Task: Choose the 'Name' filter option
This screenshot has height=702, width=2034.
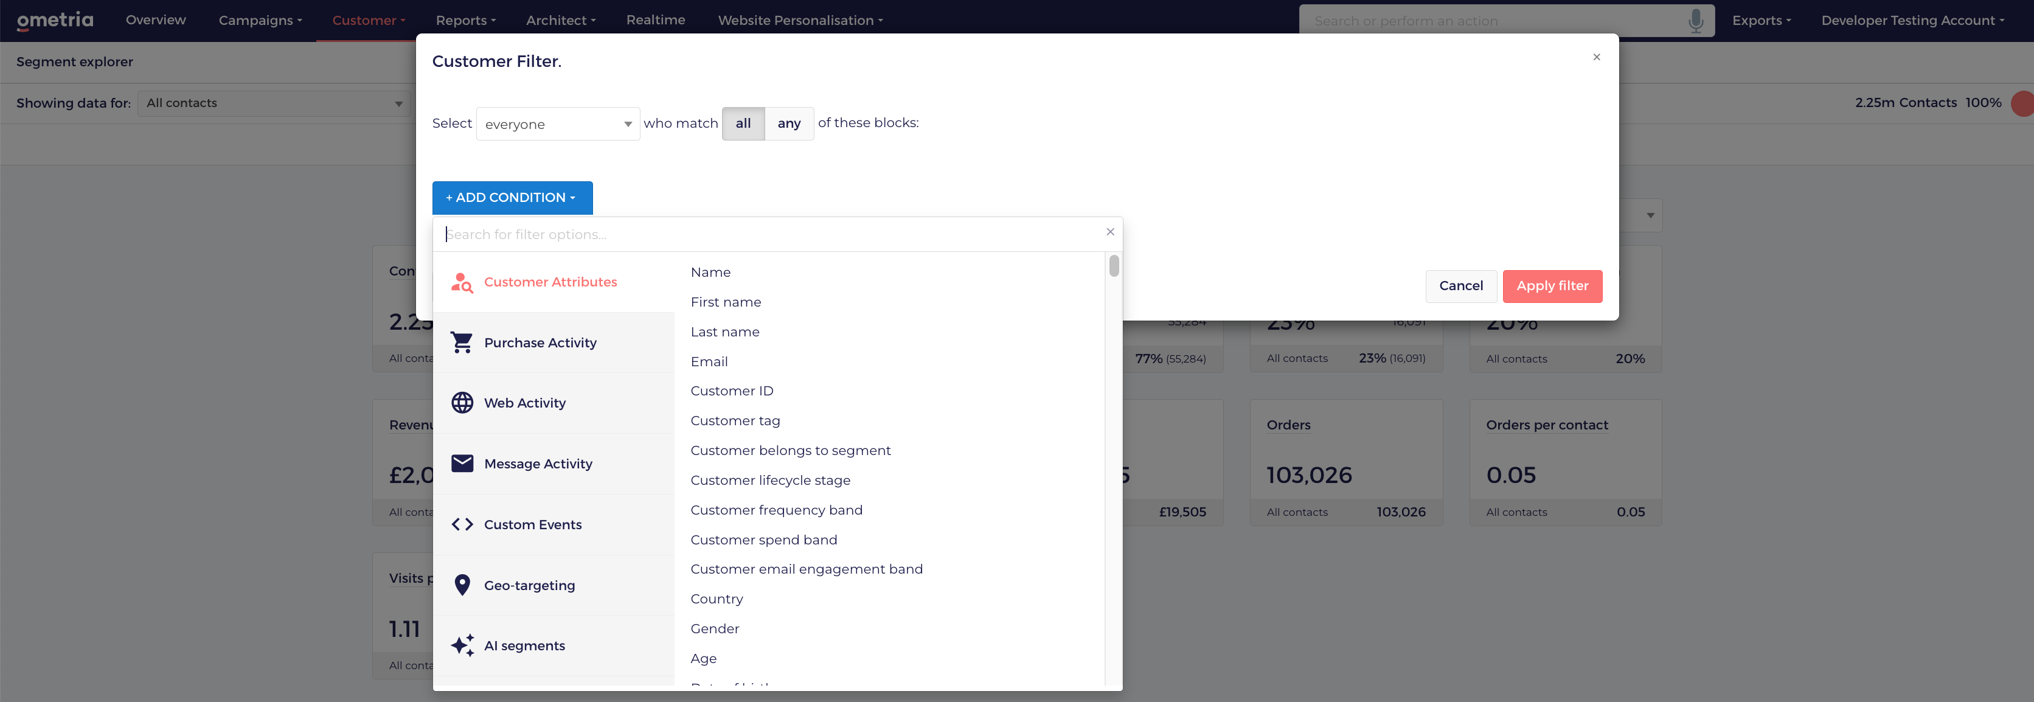Action: (710, 273)
